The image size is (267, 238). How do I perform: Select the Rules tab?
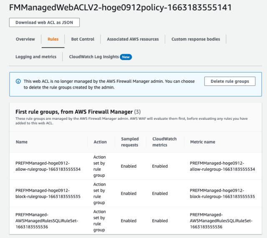click(53, 39)
